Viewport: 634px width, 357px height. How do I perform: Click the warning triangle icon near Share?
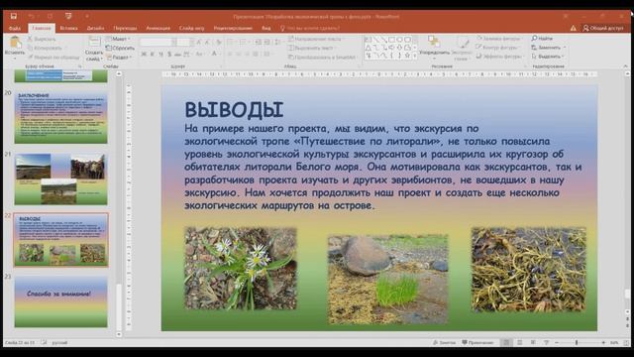coord(574,28)
